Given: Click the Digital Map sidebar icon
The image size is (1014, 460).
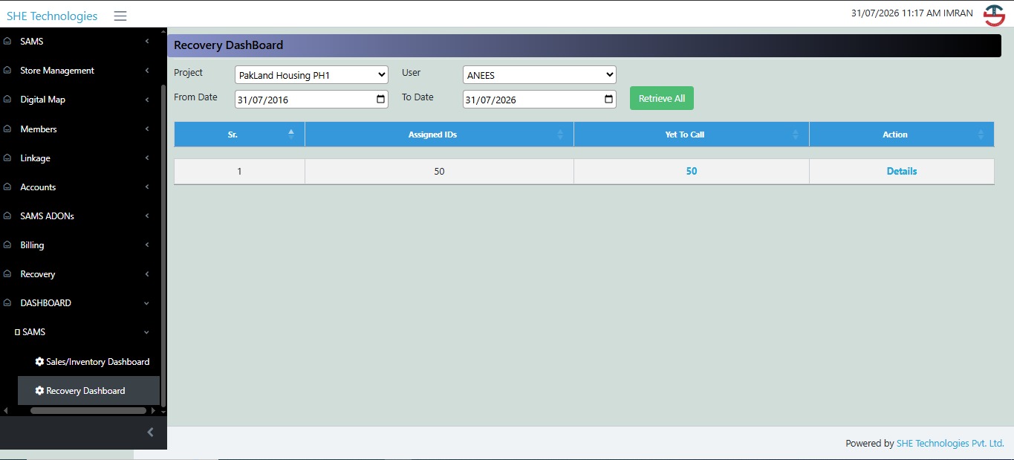Looking at the screenshot, I should [7, 100].
